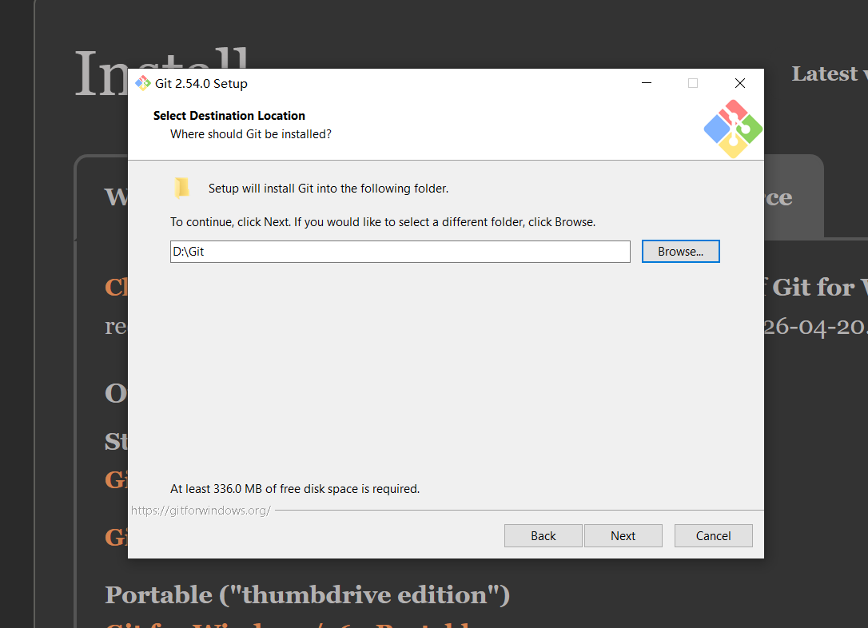Open the gitforwindows.org link

[201, 510]
